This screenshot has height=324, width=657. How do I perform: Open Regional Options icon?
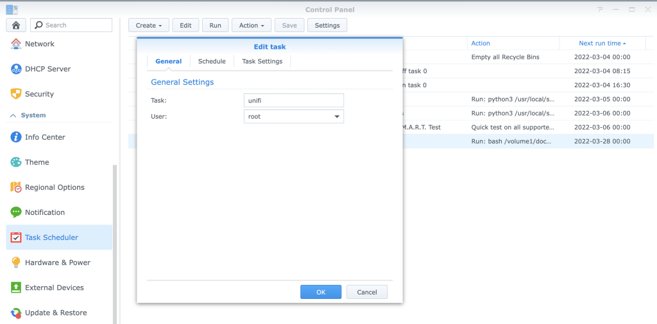tap(16, 187)
